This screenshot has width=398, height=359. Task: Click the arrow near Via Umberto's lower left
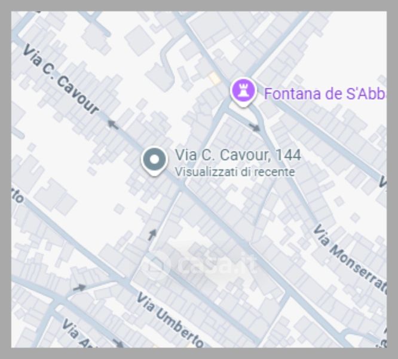point(79,287)
